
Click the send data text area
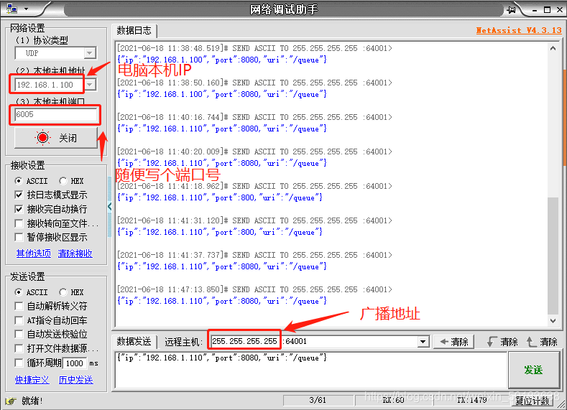pyautogui.click(x=311, y=370)
